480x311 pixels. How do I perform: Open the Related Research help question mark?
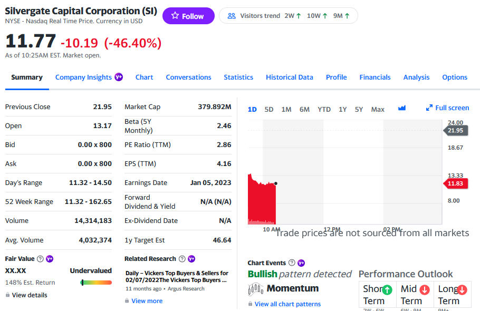tap(182, 259)
